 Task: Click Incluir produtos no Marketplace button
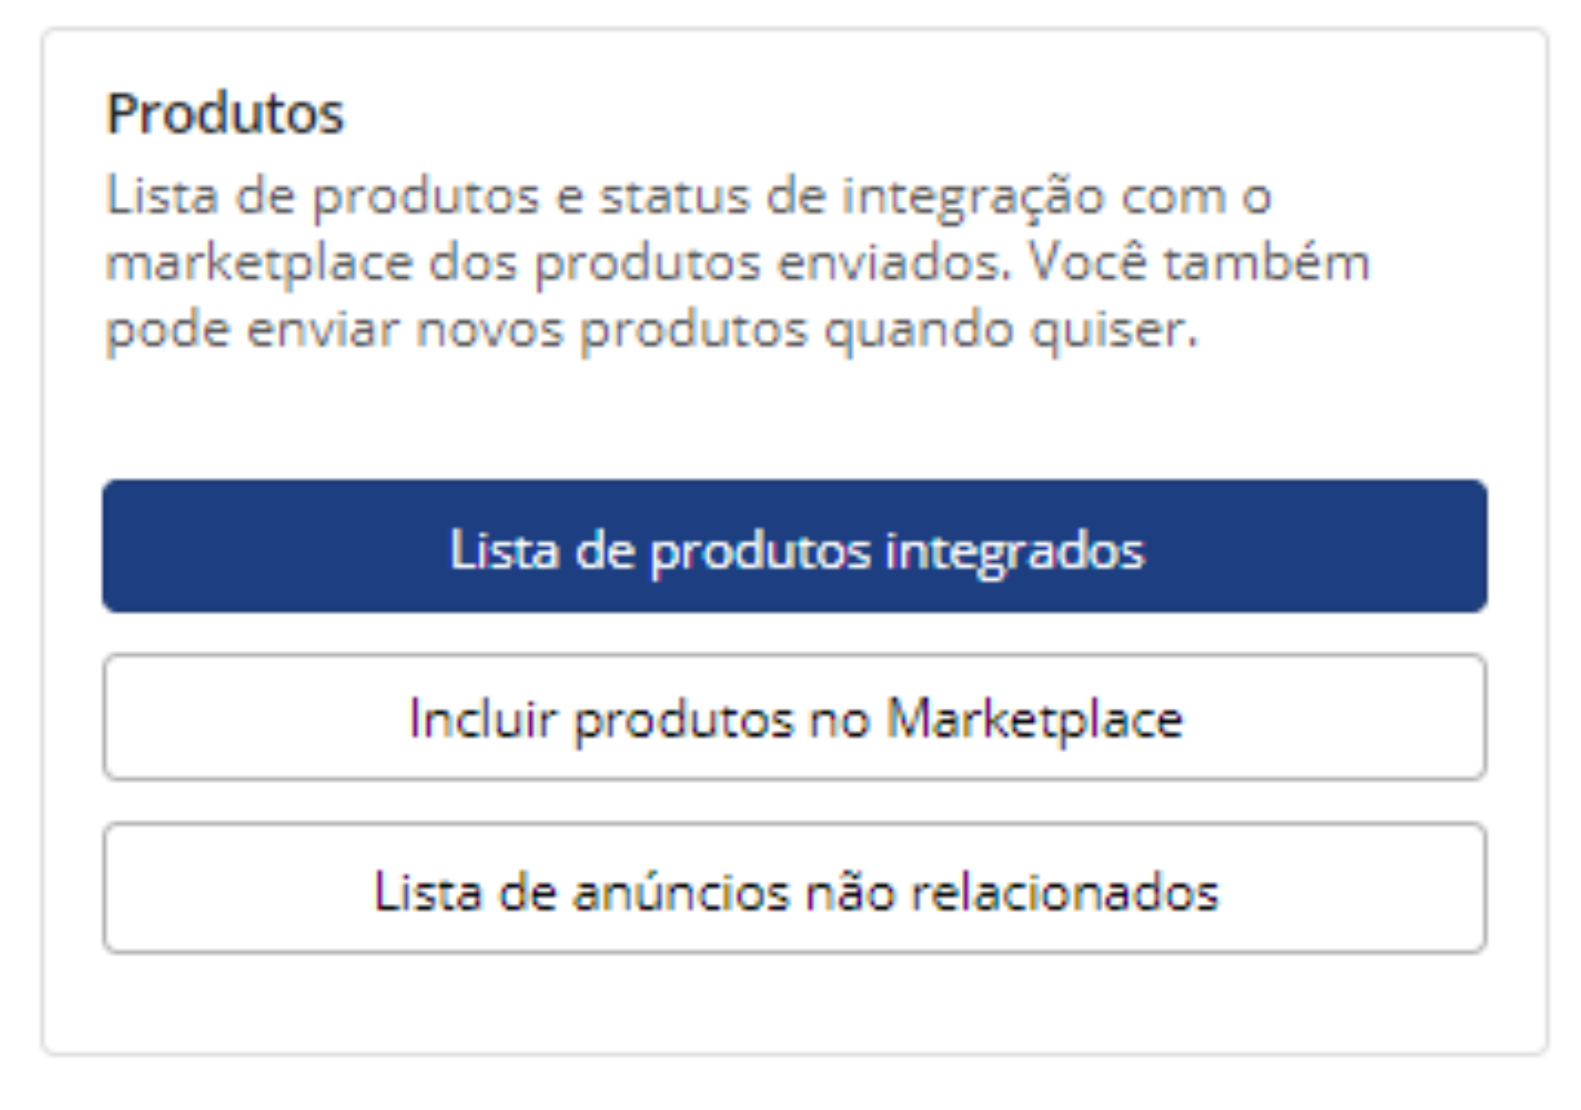tap(794, 717)
